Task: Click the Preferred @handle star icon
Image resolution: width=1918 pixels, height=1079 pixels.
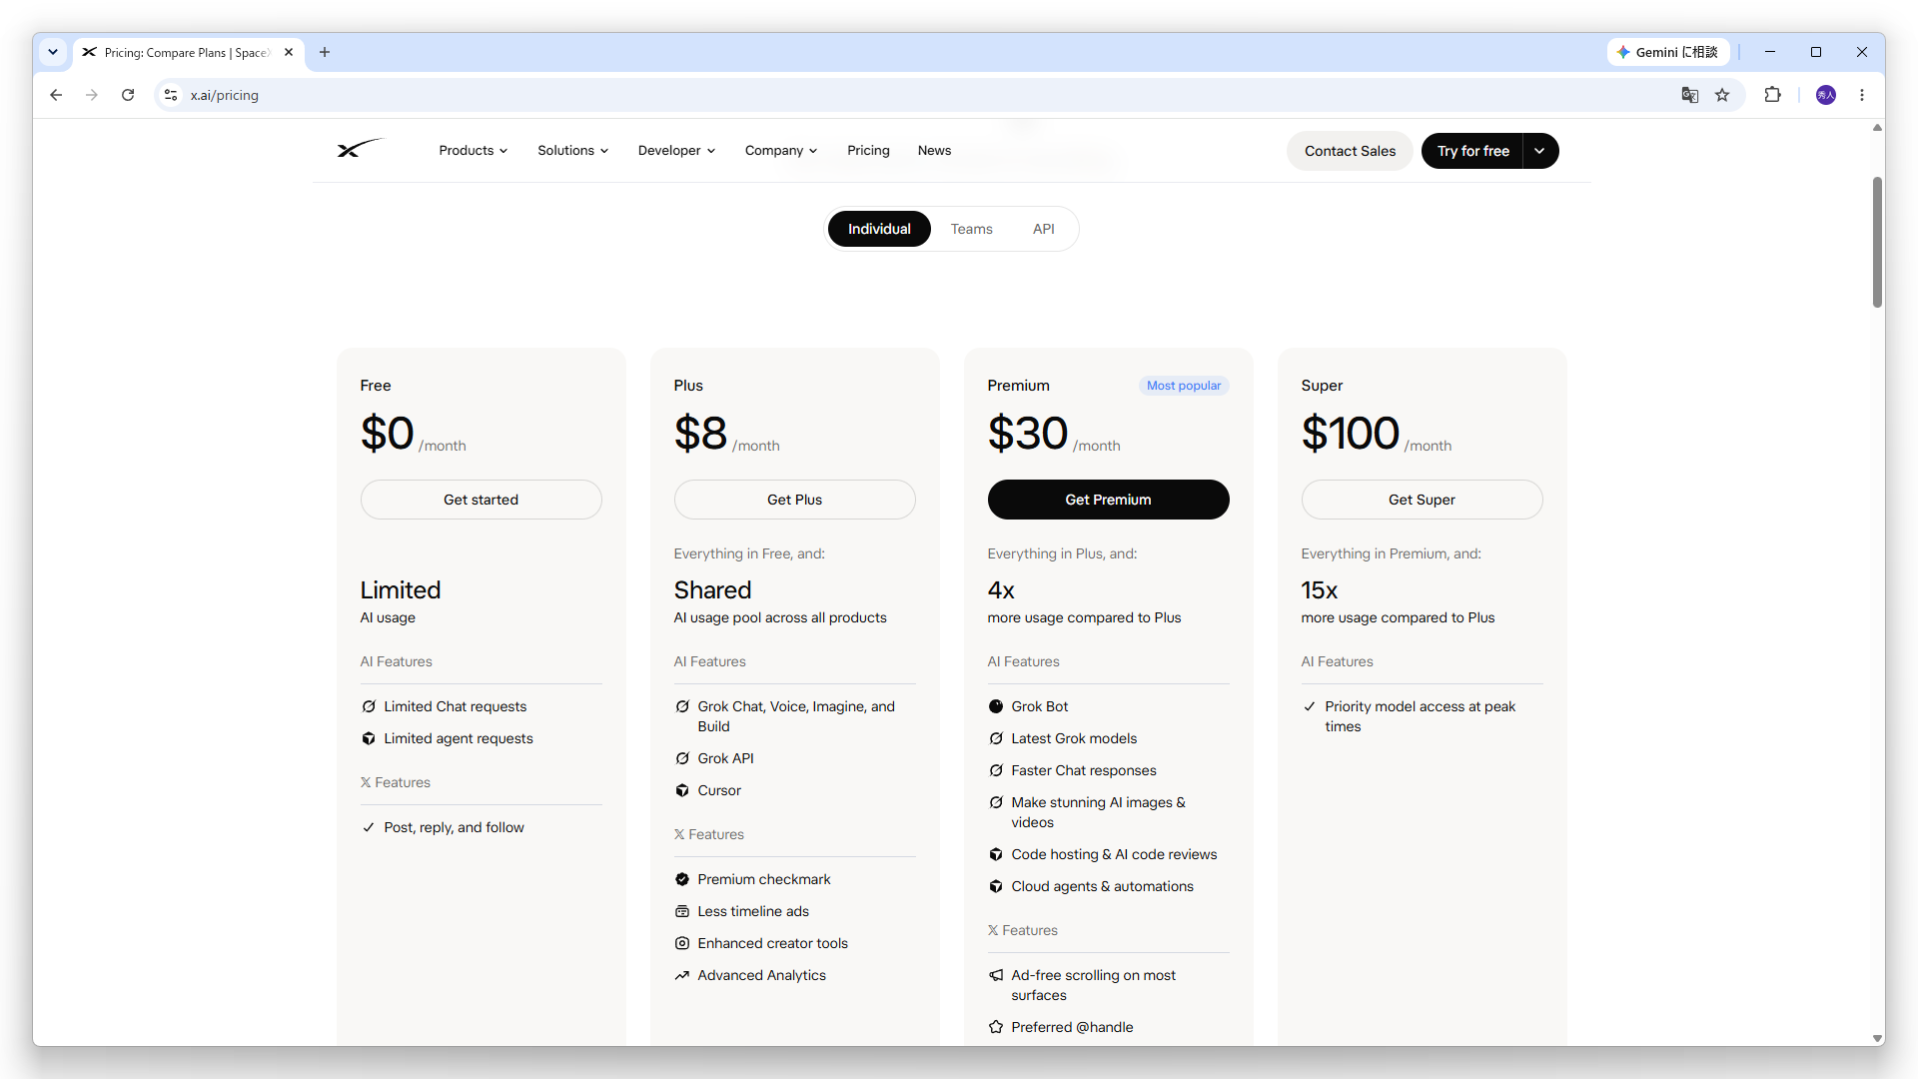Action: click(x=996, y=1027)
